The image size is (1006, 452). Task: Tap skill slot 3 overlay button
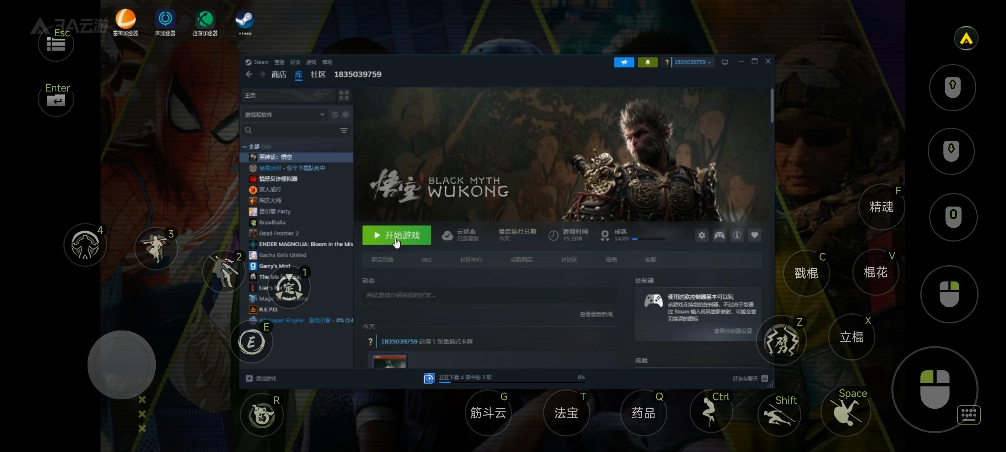156,249
